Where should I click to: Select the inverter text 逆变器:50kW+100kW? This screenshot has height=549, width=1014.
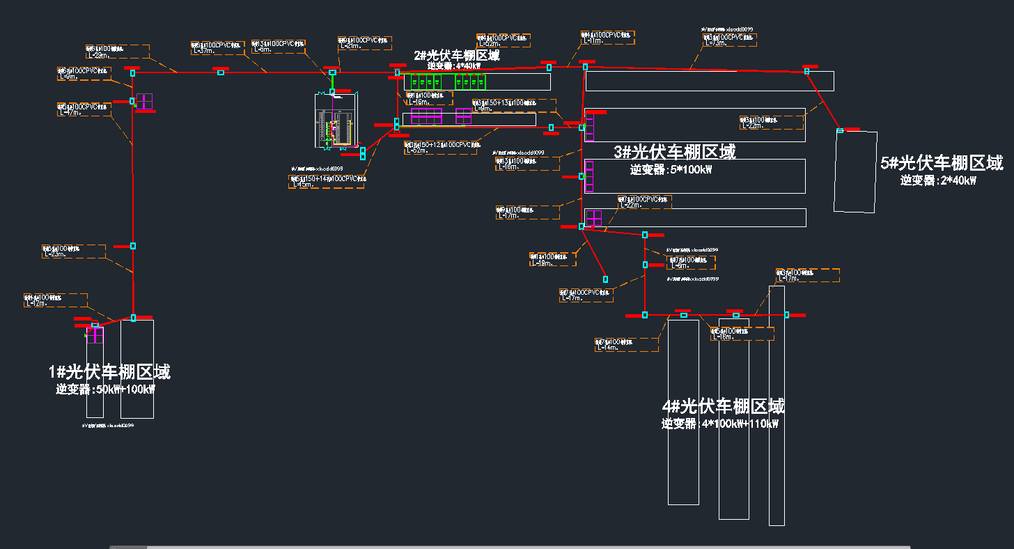tap(105, 389)
